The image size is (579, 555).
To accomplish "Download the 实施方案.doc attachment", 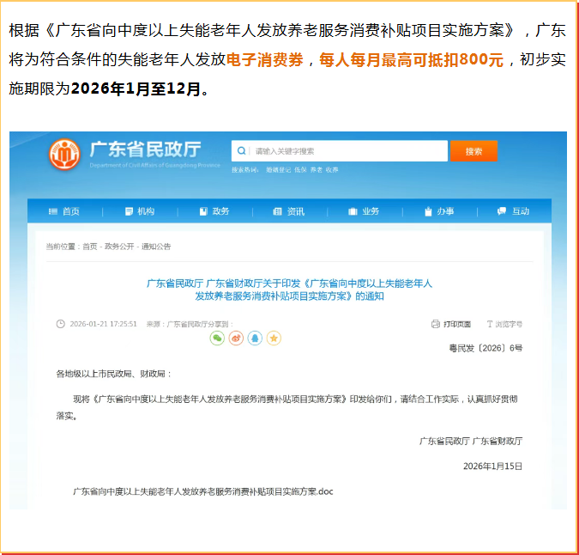I will point(202,491).
